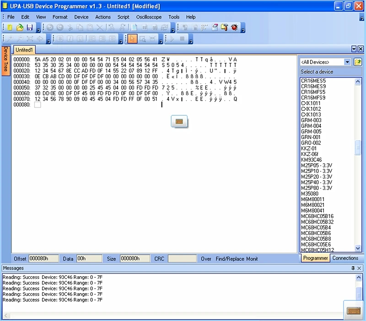Select KM93C46 in the device list
Viewport: 366px width, 321px height.
[x=312, y=160]
